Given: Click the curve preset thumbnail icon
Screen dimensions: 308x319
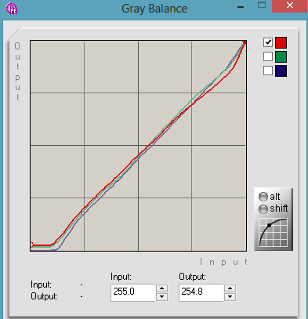Looking at the screenshot, I should (273, 233).
